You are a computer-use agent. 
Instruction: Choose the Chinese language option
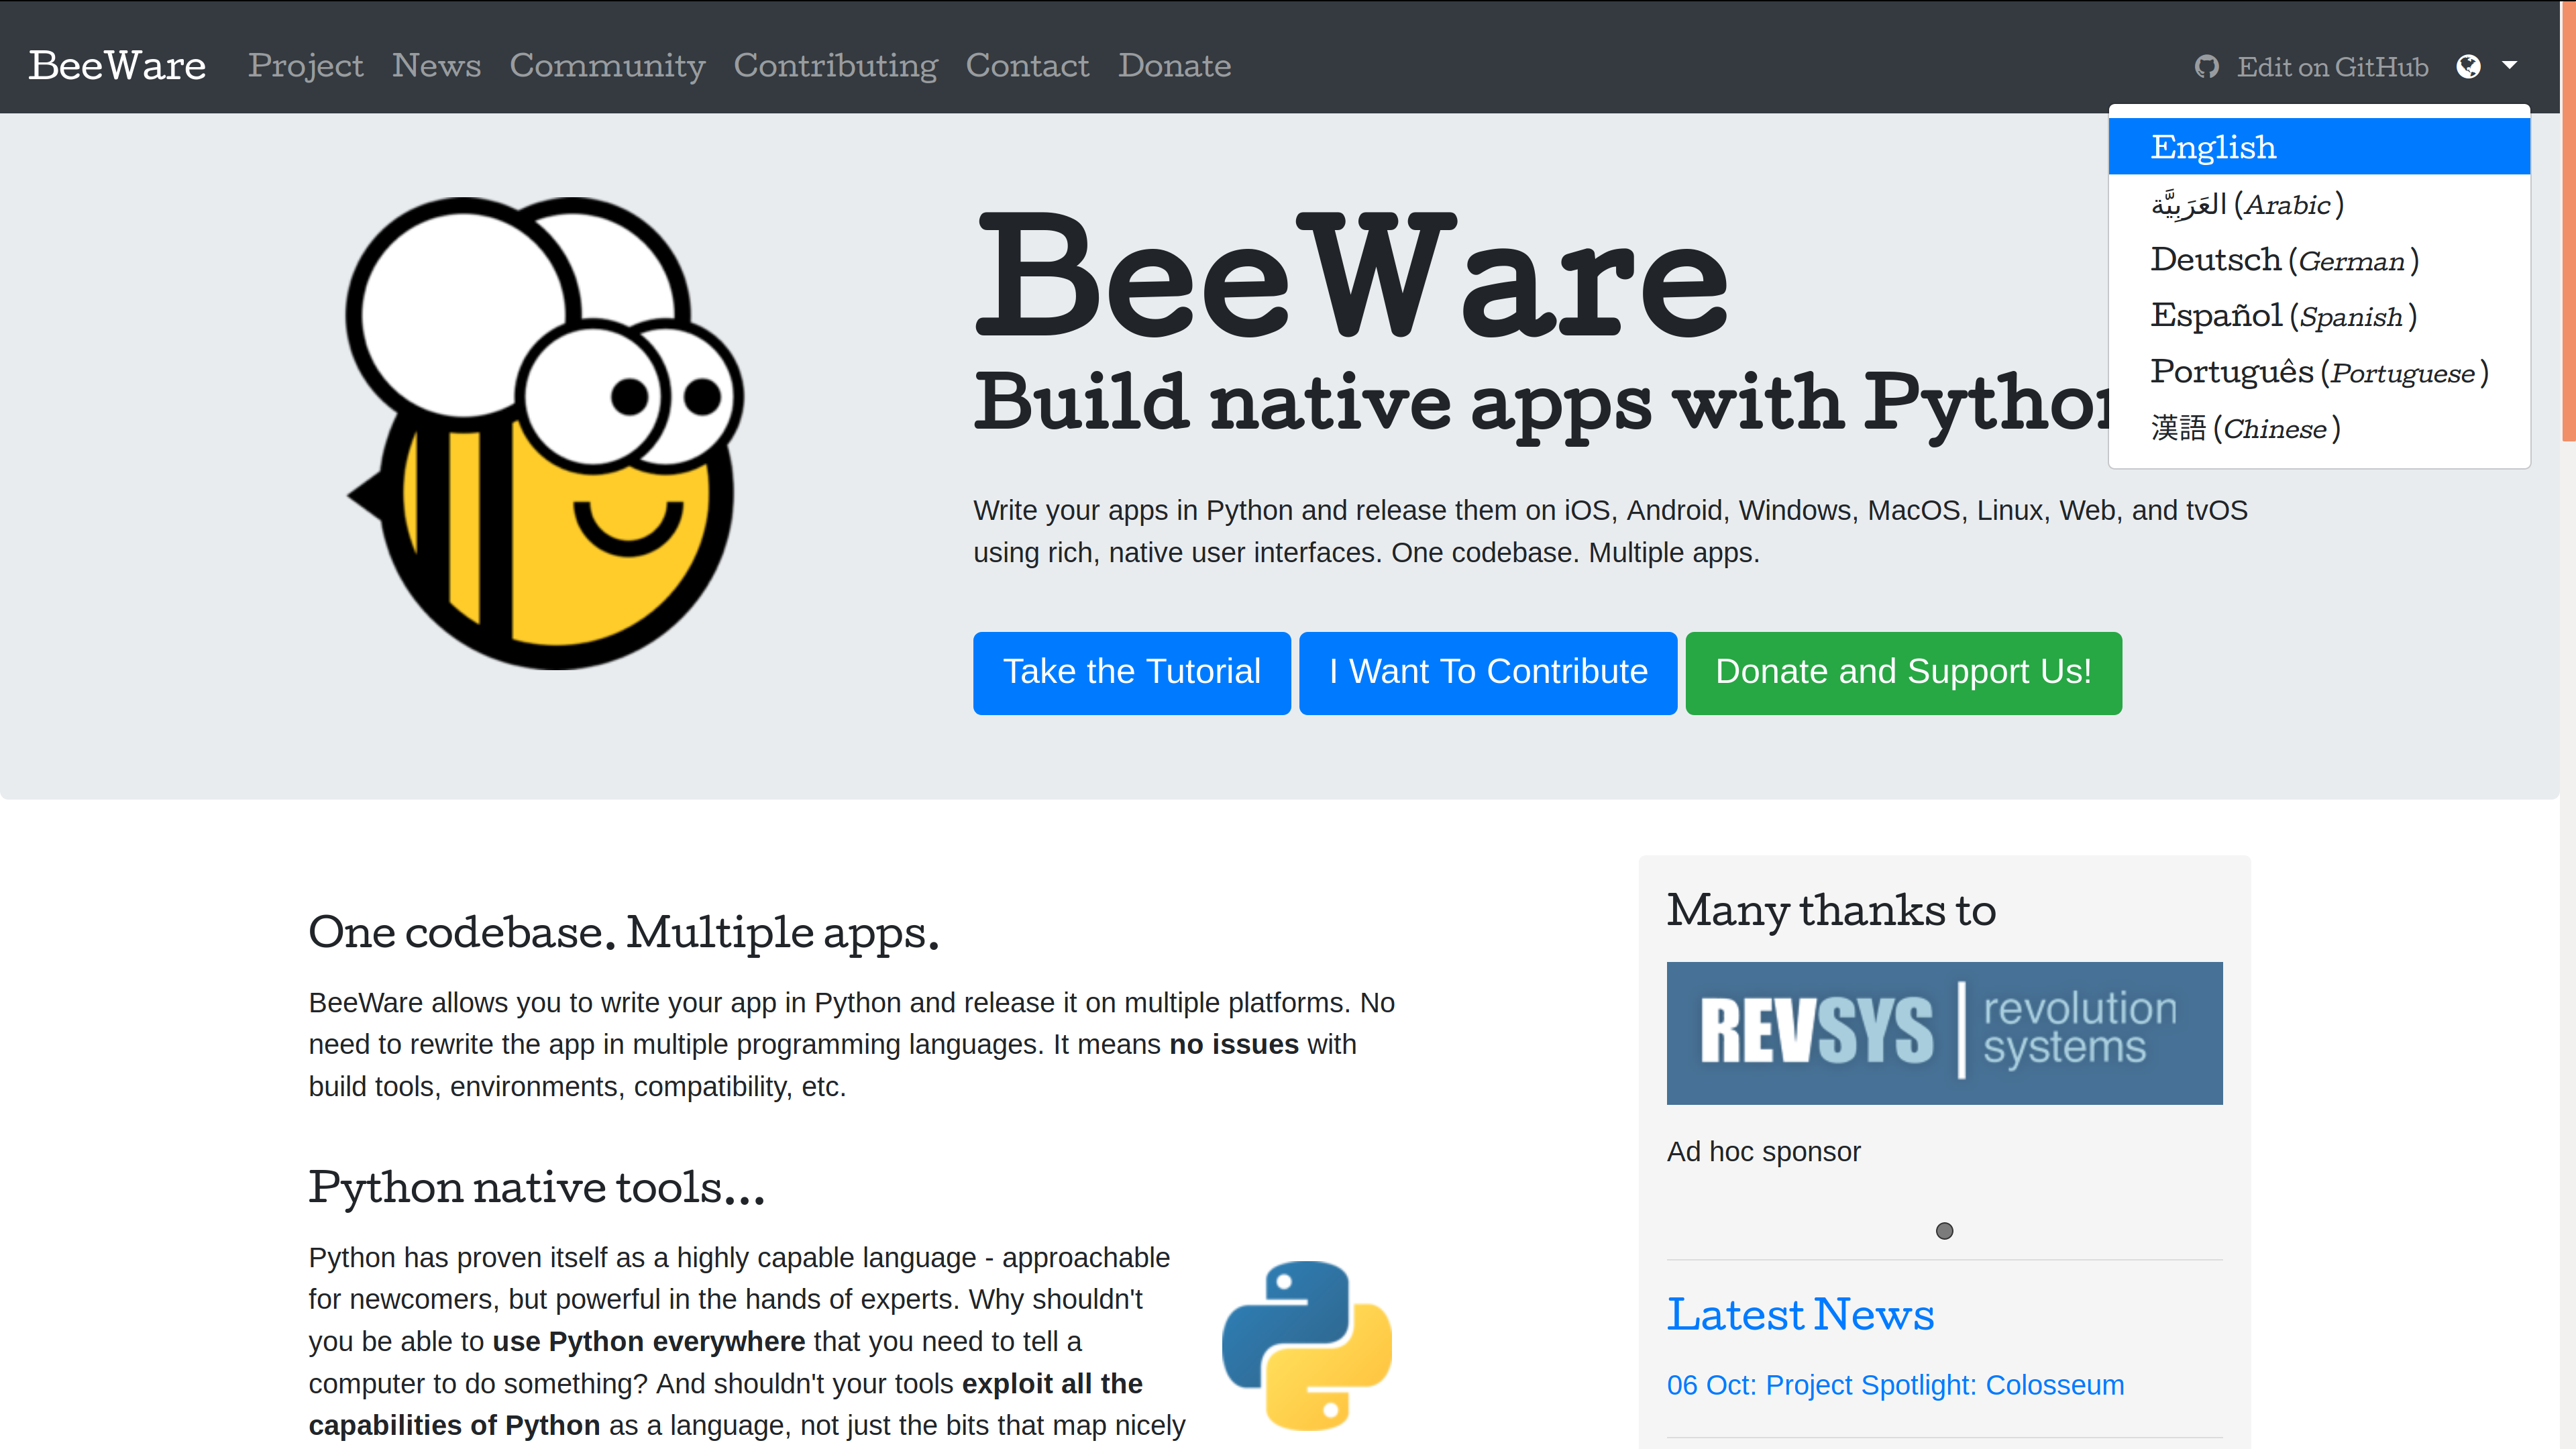(x=2245, y=428)
